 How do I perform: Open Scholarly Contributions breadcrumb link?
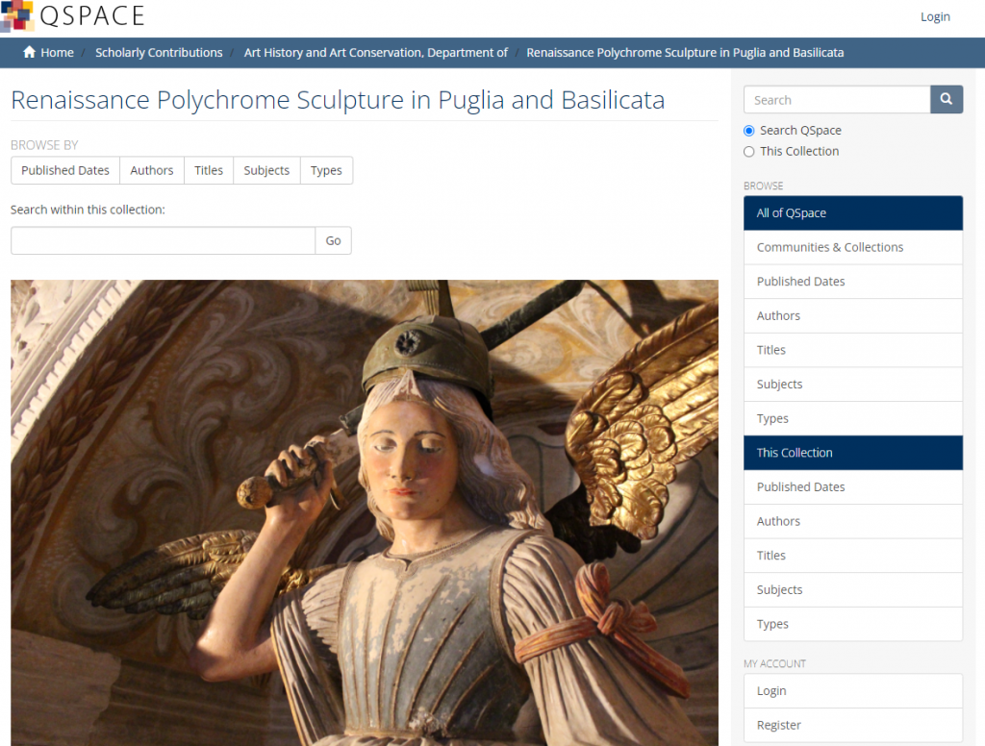coord(159,53)
